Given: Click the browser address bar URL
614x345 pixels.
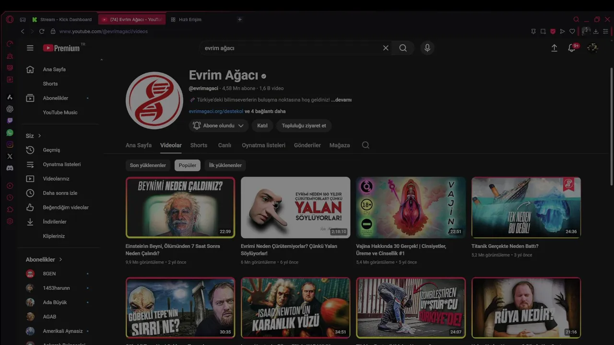Looking at the screenshot, I should click(104, 31).
